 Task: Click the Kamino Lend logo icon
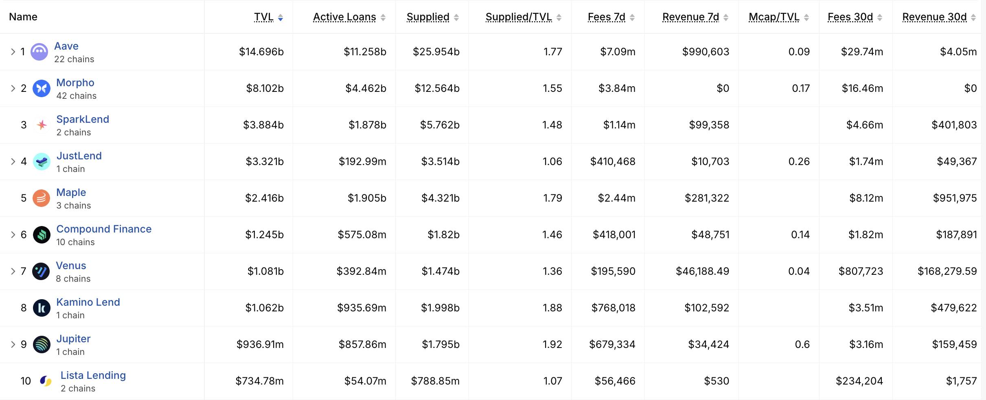[42, 308]
